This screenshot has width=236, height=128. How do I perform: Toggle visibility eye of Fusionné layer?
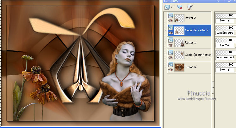tap(171, 70)
